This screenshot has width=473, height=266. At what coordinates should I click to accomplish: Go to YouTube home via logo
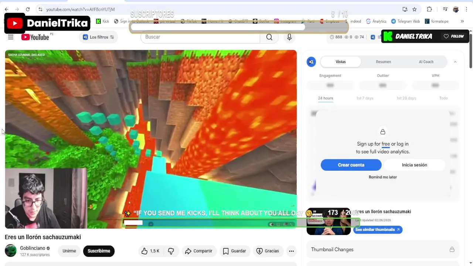click(x=35, y=37)
